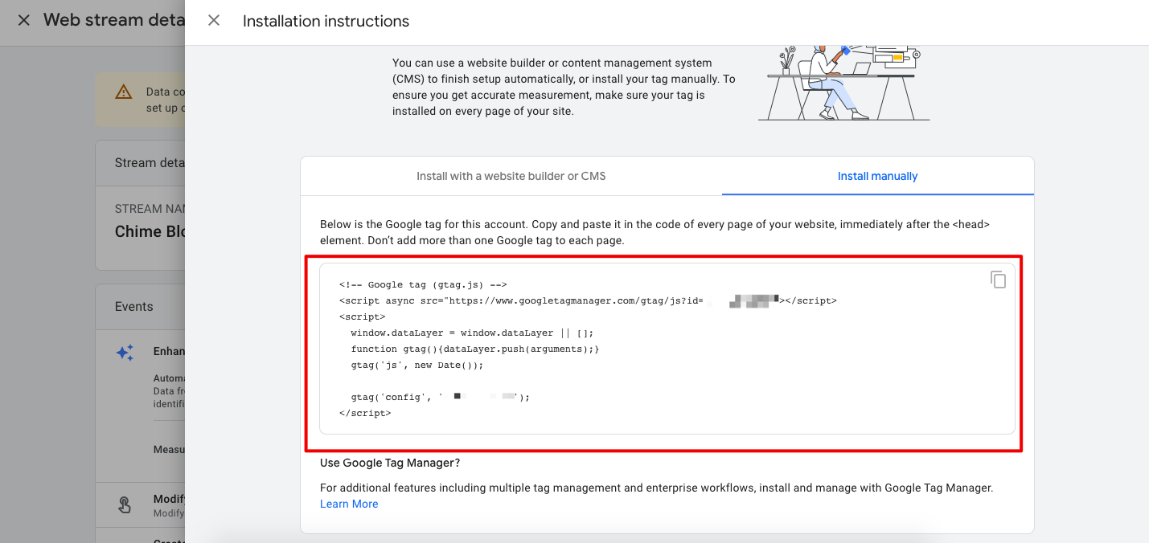The image size is (1149, 543).
Task: Click inside the Google tag code snippet box
Action: (x=667, y=349)
